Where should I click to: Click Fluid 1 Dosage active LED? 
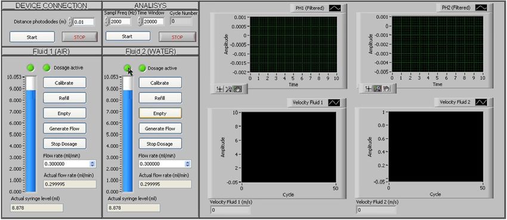(x=47, y=68)
